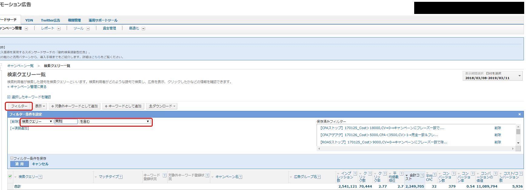Expand the ツール menu arrow
This screenshot has width=526, height=190.
click(88, 28)
